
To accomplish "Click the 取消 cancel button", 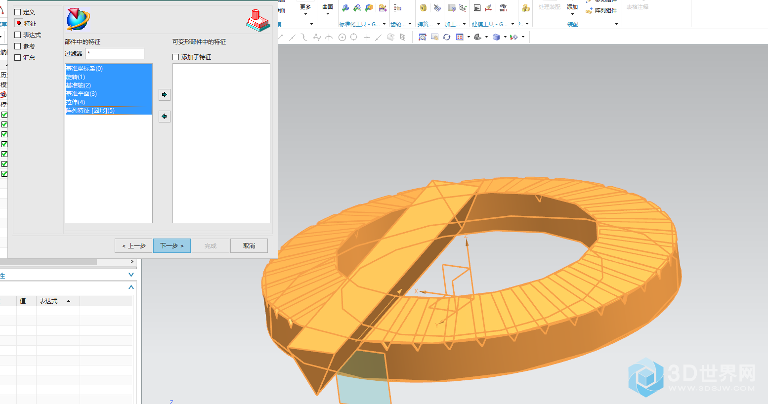I will pos(249,245).
